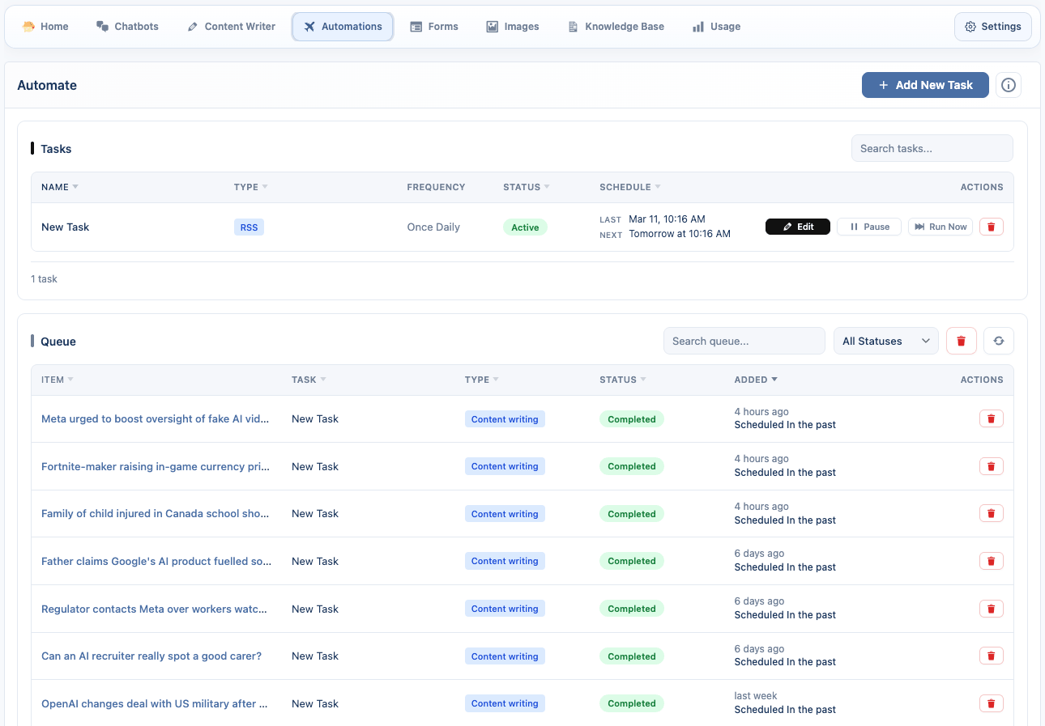1045x726 pixels.
Task: Click the info icon beside Add New Task
Action: (1008, 85)
